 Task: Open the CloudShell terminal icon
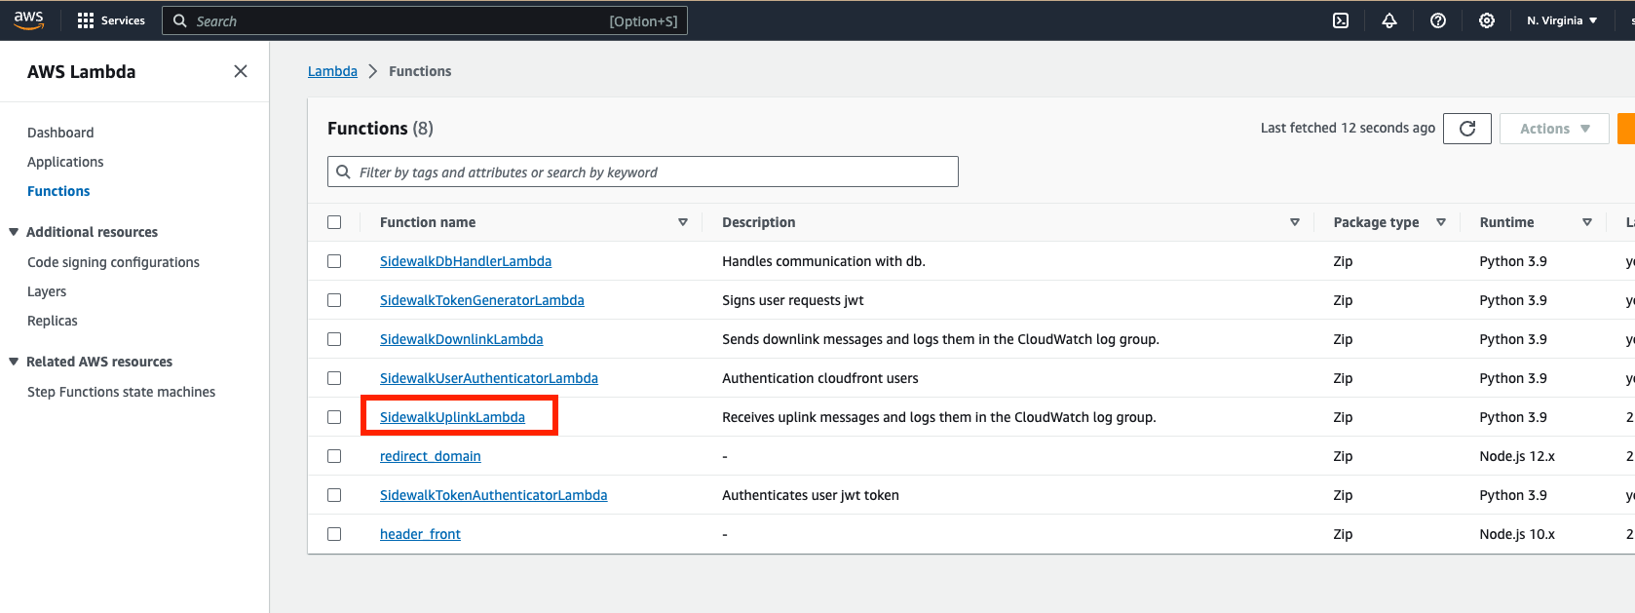[1341, 20]
